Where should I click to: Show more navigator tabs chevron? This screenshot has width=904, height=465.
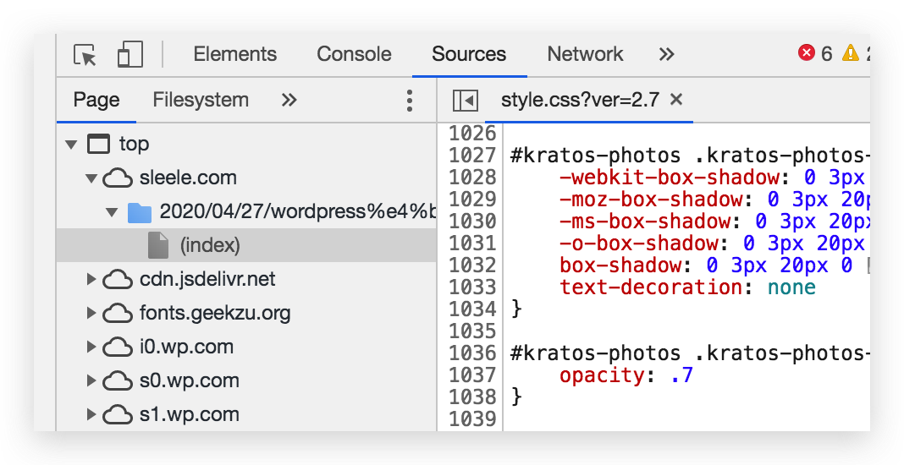click(x=289, y=101)
